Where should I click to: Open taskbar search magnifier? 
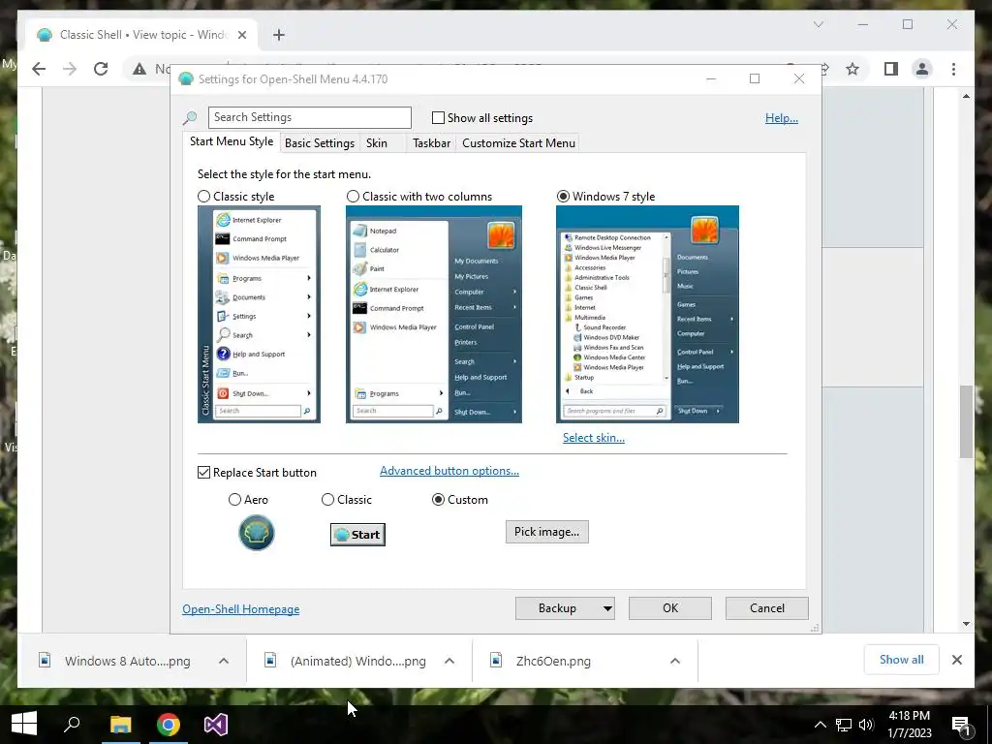pos(72,724)
